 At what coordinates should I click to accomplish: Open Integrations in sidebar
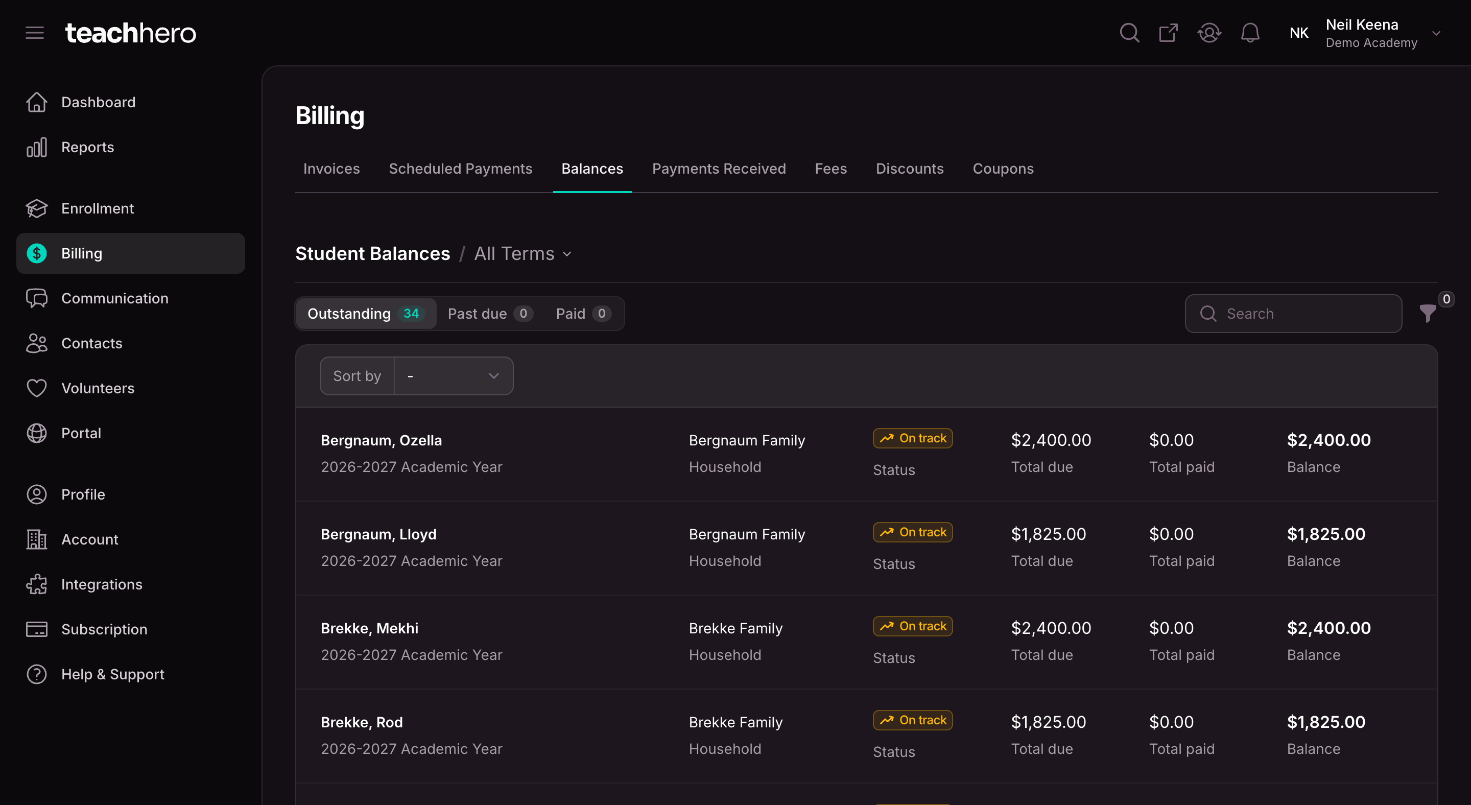[131, 585]
